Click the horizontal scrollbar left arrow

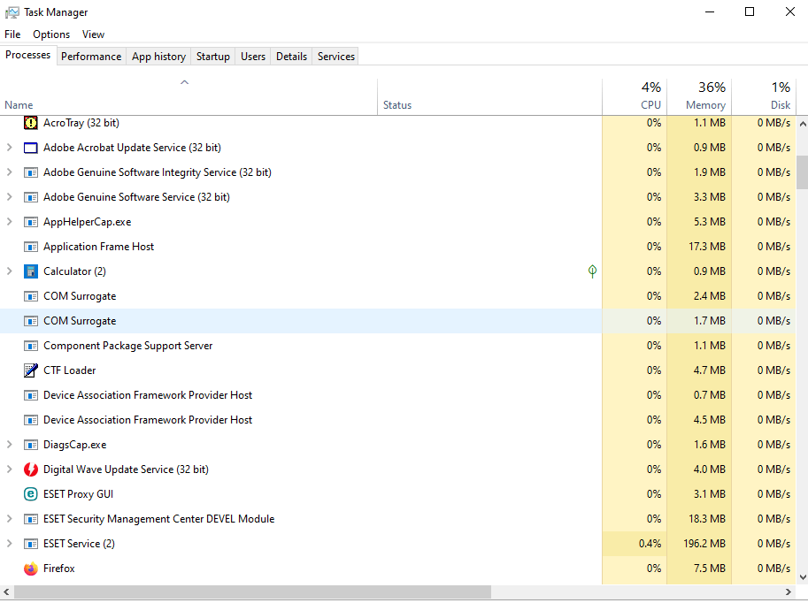[x=5, y=592]
